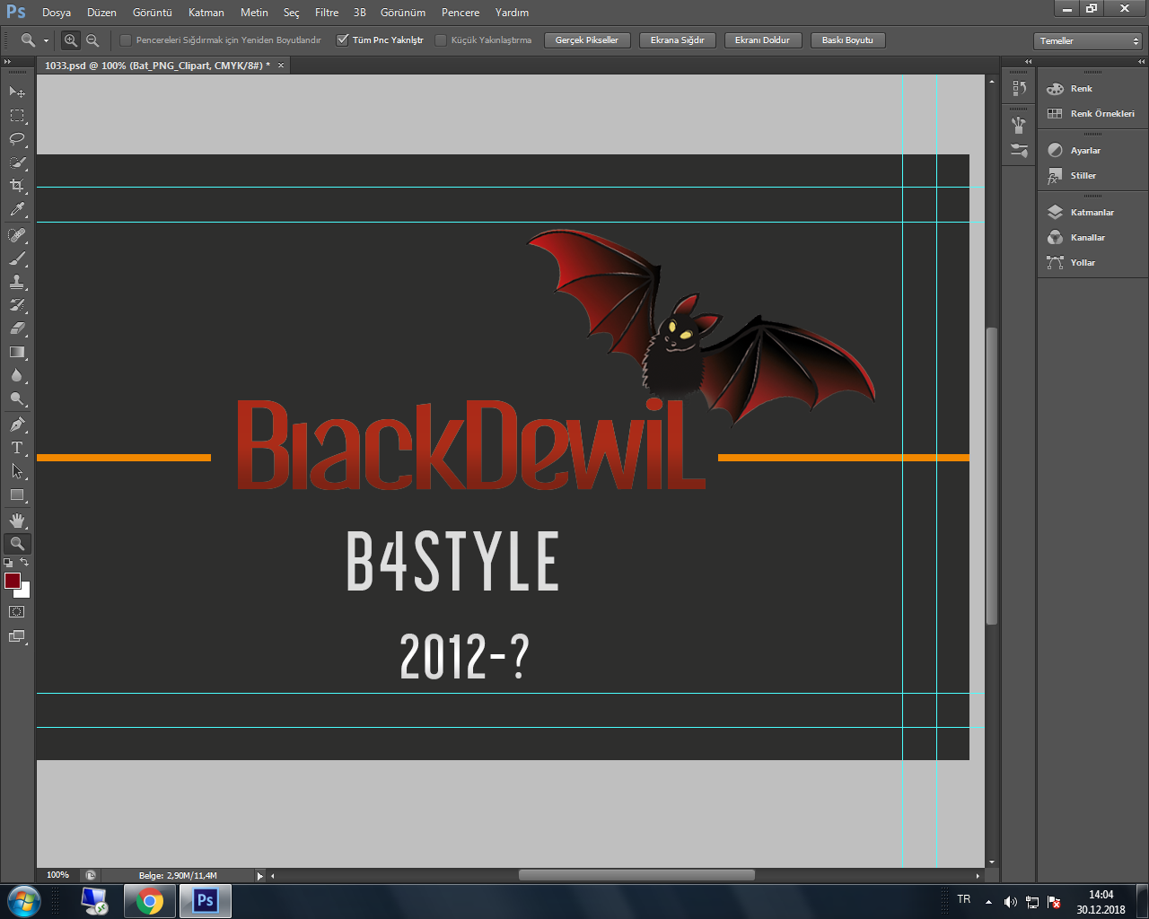The image size is (1149, 919).
Task: Select the Lasso tool
Action: 17,139
